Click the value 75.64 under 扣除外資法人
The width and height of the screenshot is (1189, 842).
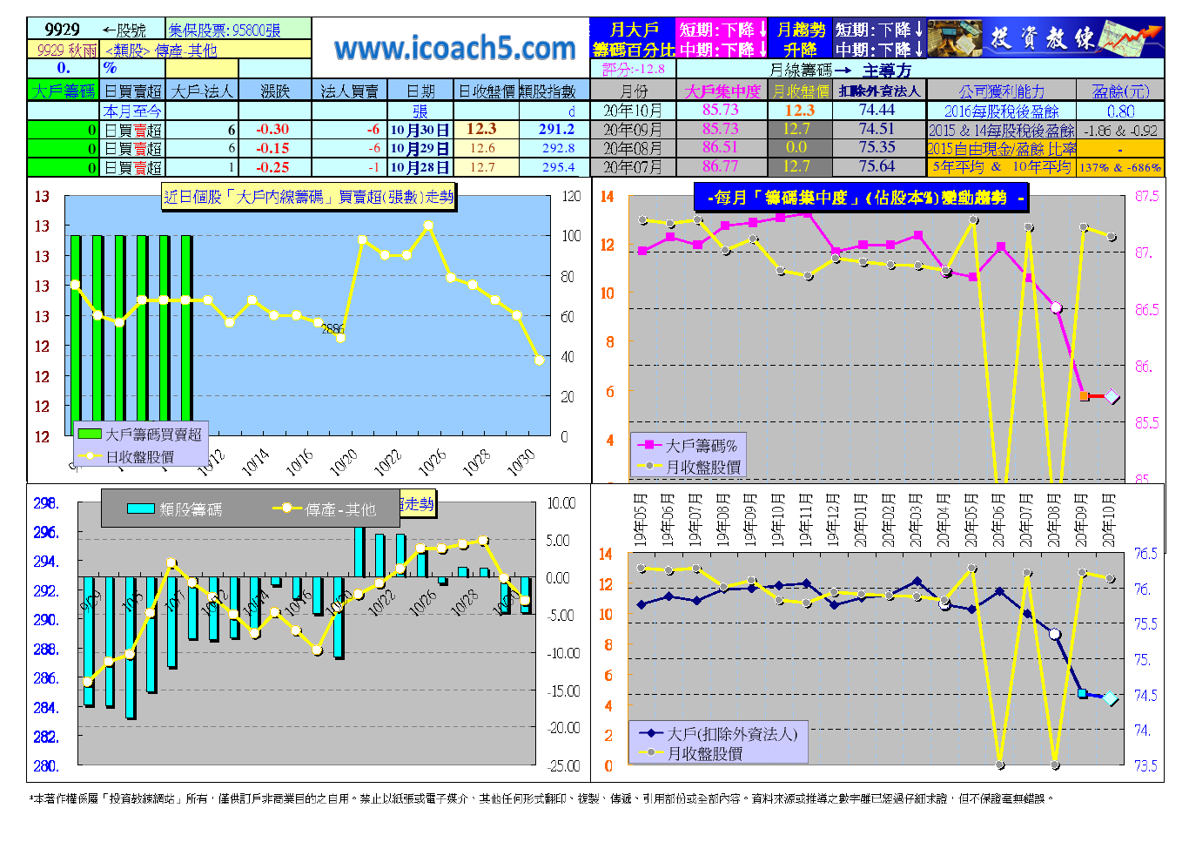coord(877,166)
